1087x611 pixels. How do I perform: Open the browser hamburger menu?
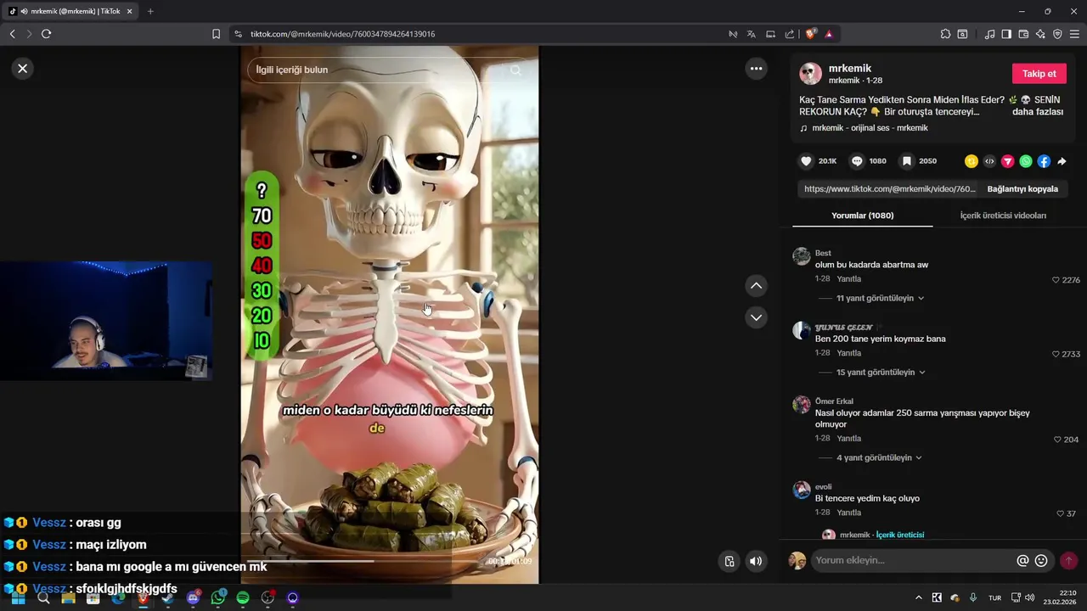coord(1075,34)
